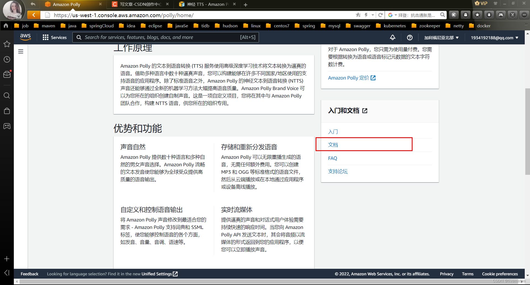Click the scissors screenshot toolbar icon
This screenshot has height=285, width=530.
click(x=513, y=15)
